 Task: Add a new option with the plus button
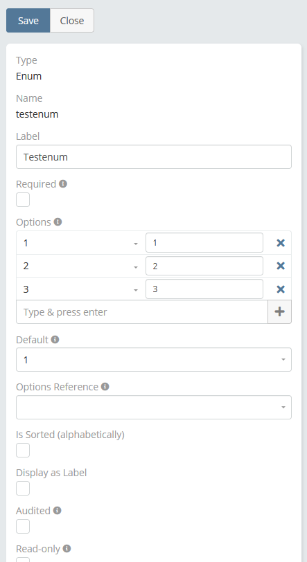click(280, 312)
